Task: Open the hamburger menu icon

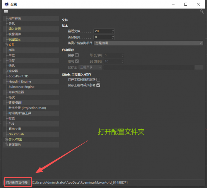Action: pos(6,12)
